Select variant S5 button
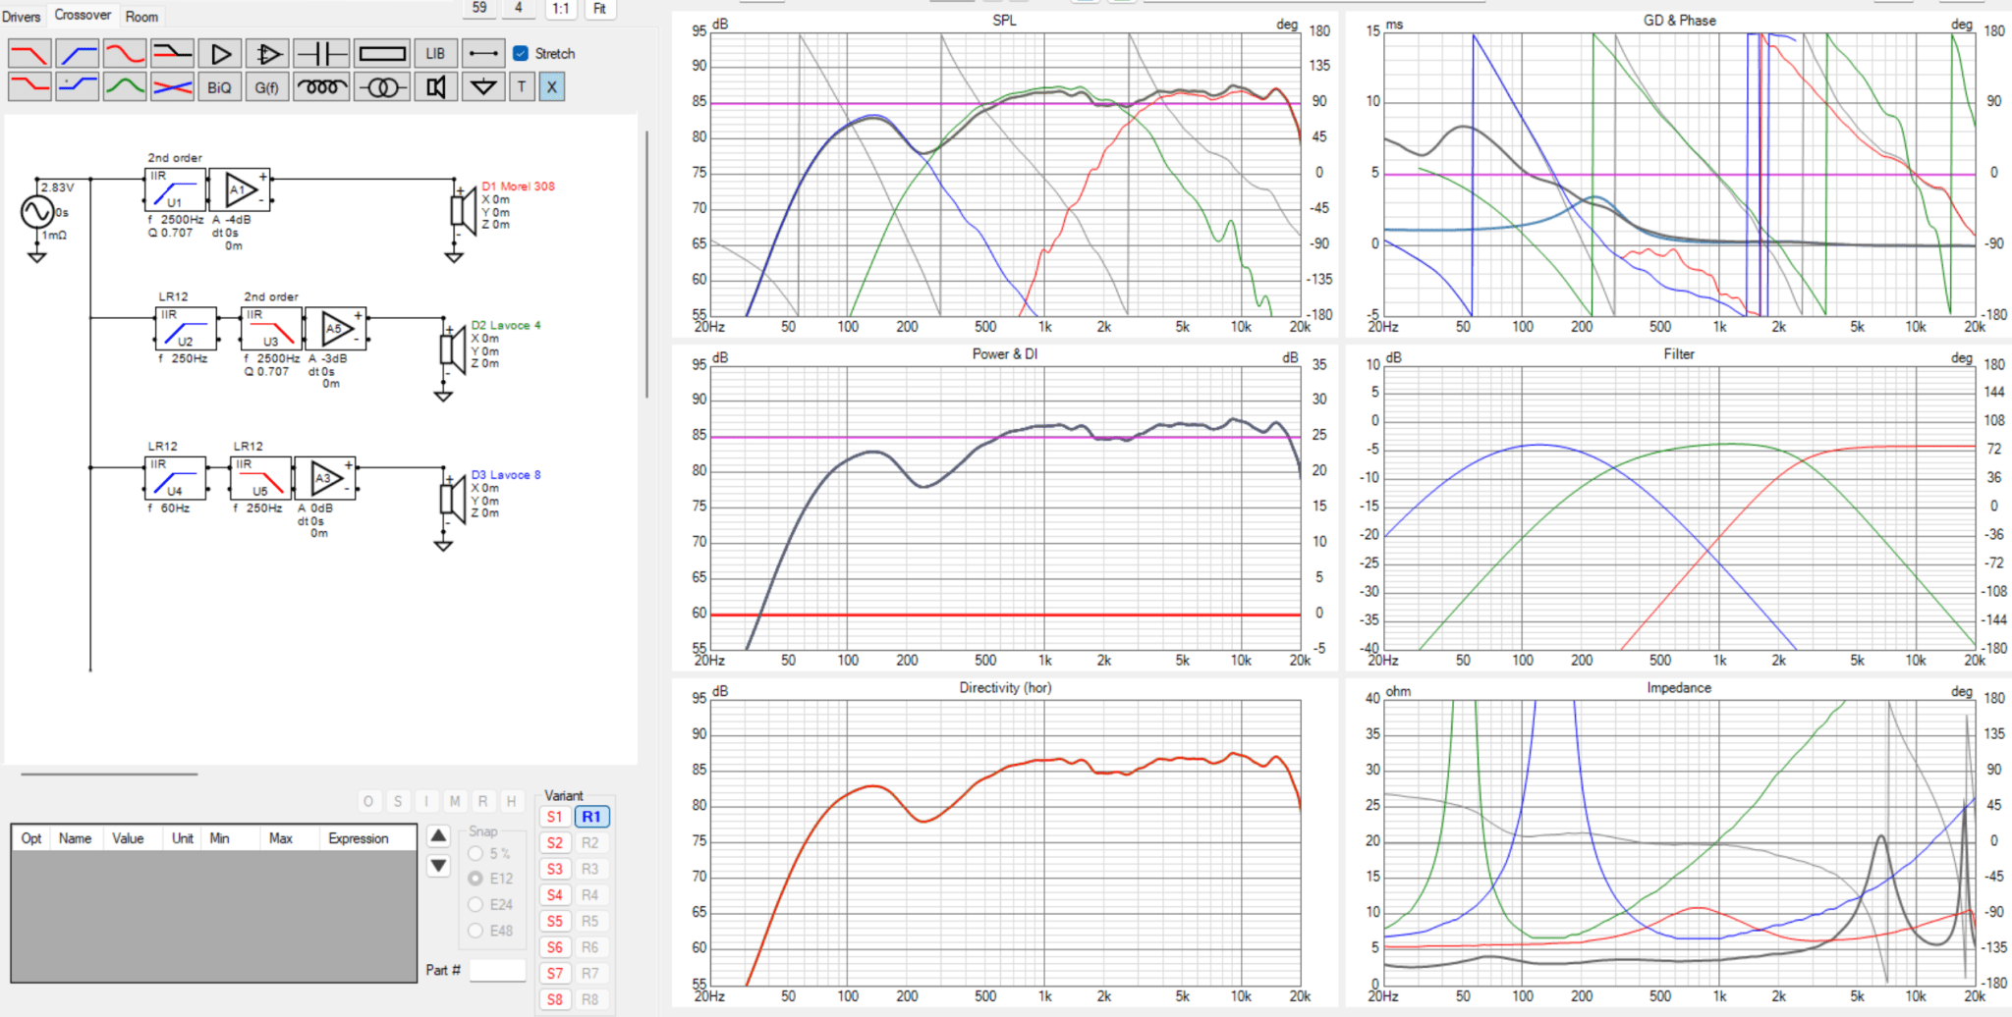Image resolution: width=2012 pixels, height=1017 pixels. pyautogui.click(x=555, y=921)
